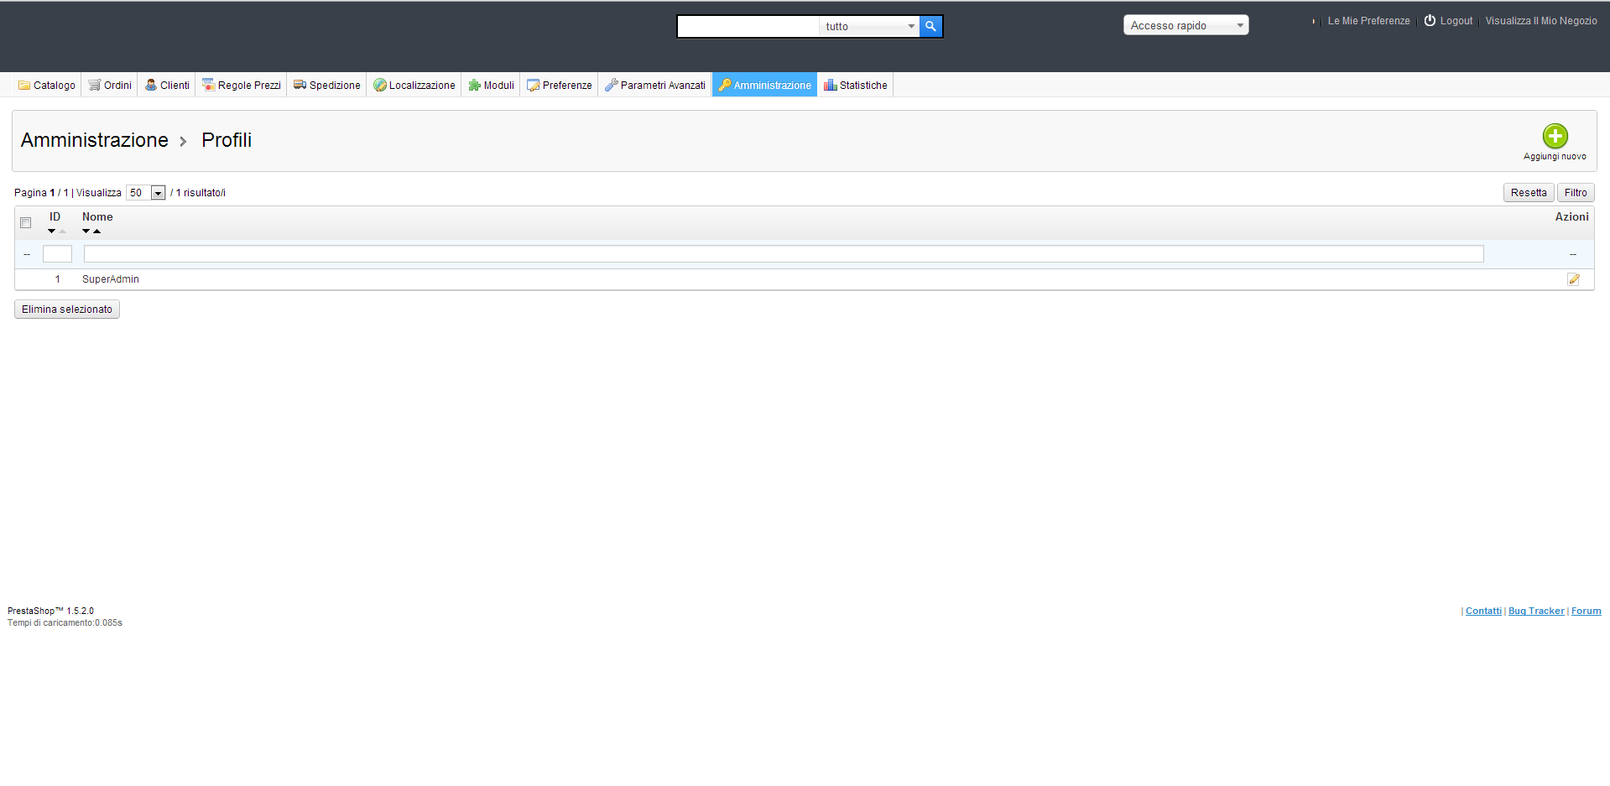Open the Visualizza 50 results-per-page dropdown
Image resolution: width=1610 pixels, height=786 pixels.
point(146,193)
